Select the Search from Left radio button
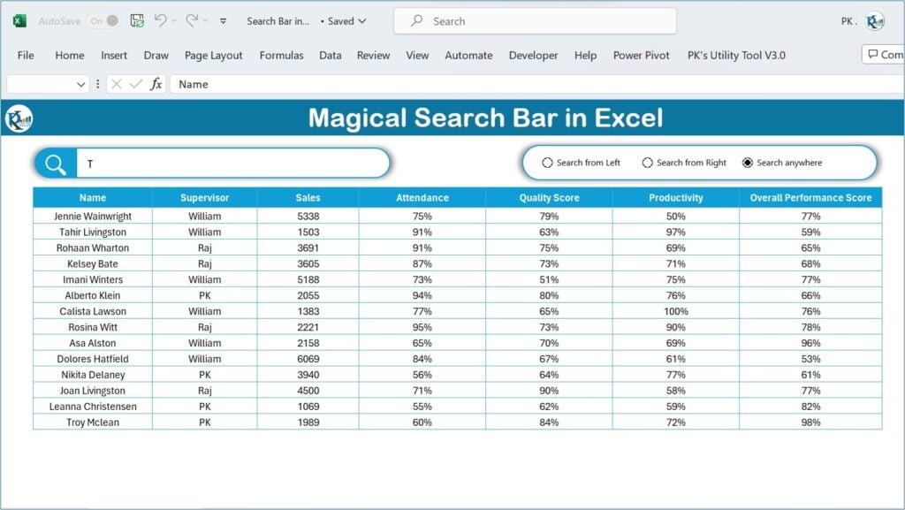This screenshot has height=510, width=905. point(548,163)
